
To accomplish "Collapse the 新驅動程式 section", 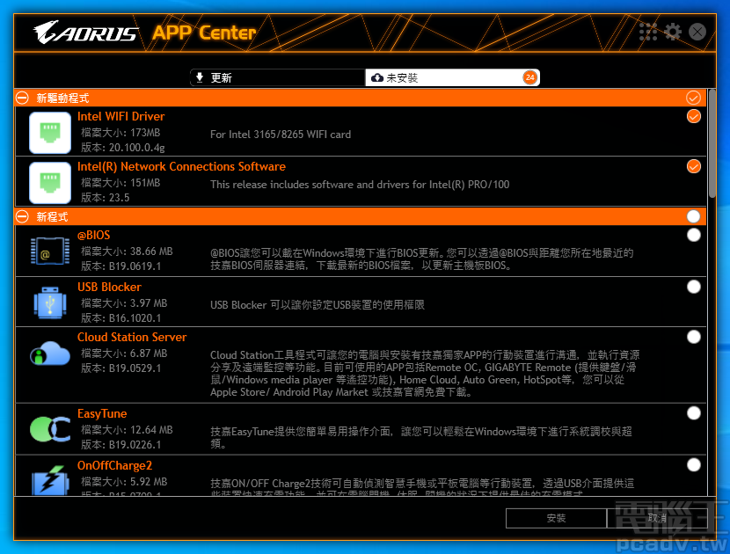I will pyautogui.click(x=20, y=98).
